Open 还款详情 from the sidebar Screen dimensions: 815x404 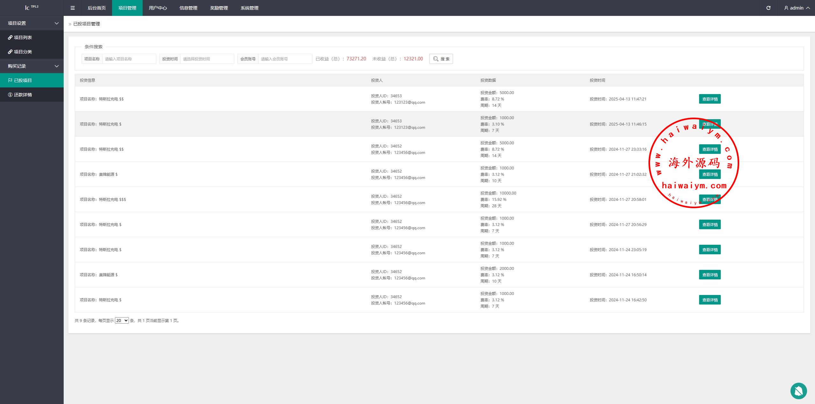[23, 95]
